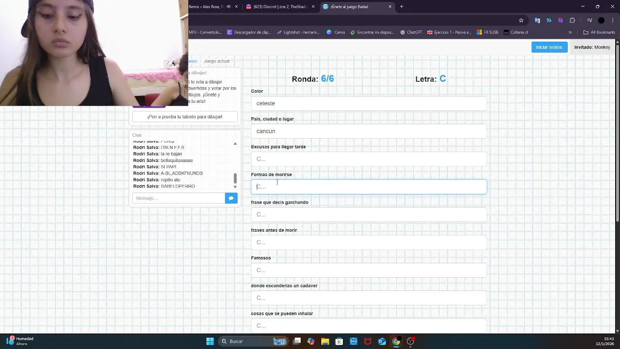Image resolution: width=620 pixels, height=349 pixels.
Task: Click chat message "repillo ale"
Action: 170,180
